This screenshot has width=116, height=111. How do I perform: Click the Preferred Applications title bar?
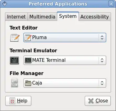tap(58, 4)
